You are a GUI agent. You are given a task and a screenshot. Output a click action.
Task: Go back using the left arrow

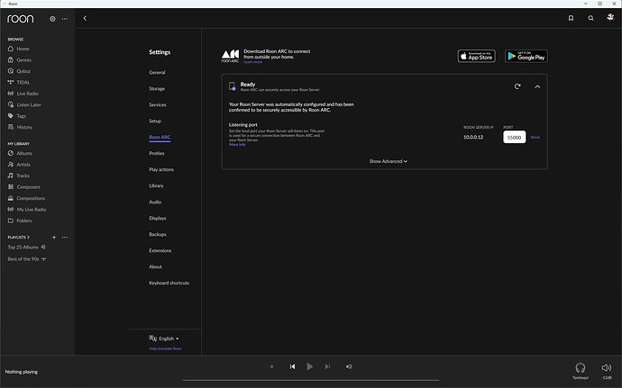point(85,18)
